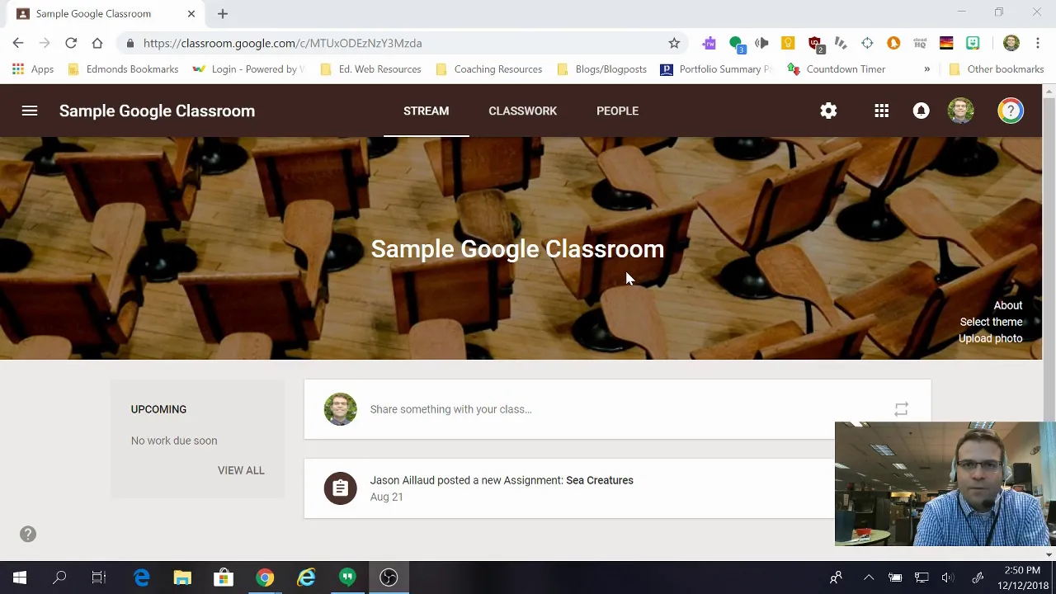
Task: Open Windows search
Action: coord(59,577)
